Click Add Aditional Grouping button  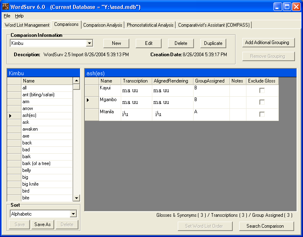click(269, 42)
